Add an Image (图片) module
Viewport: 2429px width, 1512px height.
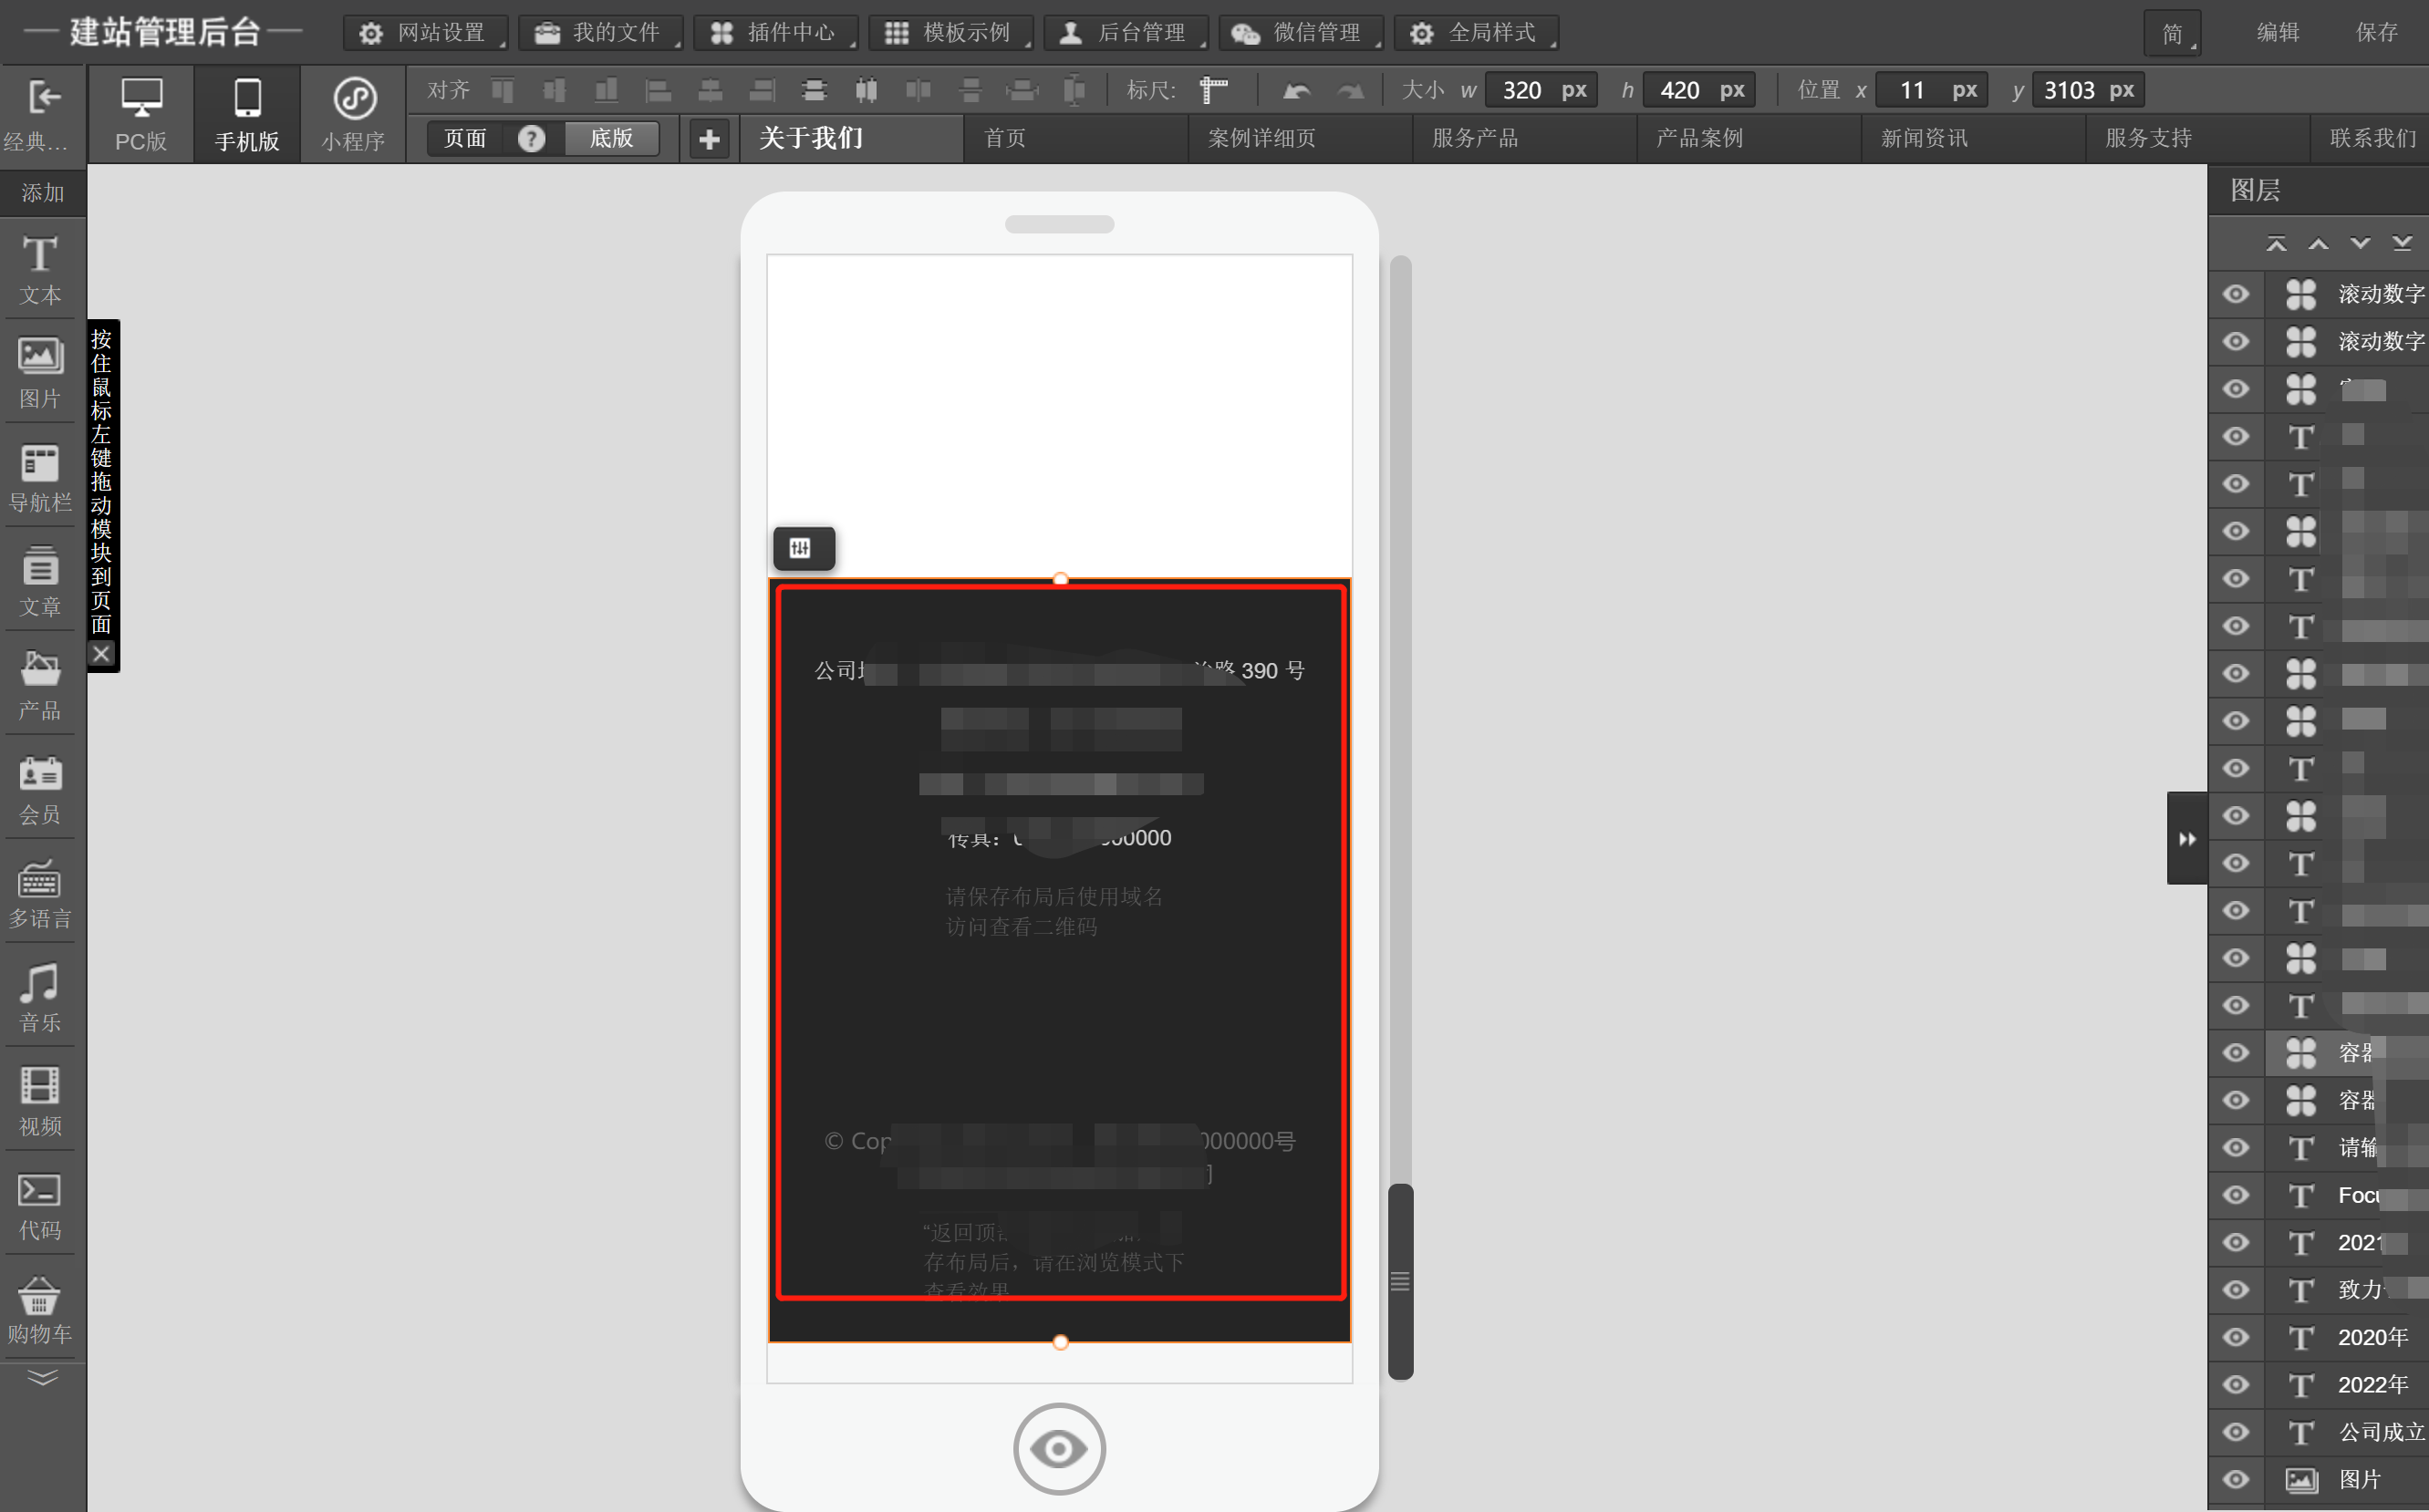point(40,371)
